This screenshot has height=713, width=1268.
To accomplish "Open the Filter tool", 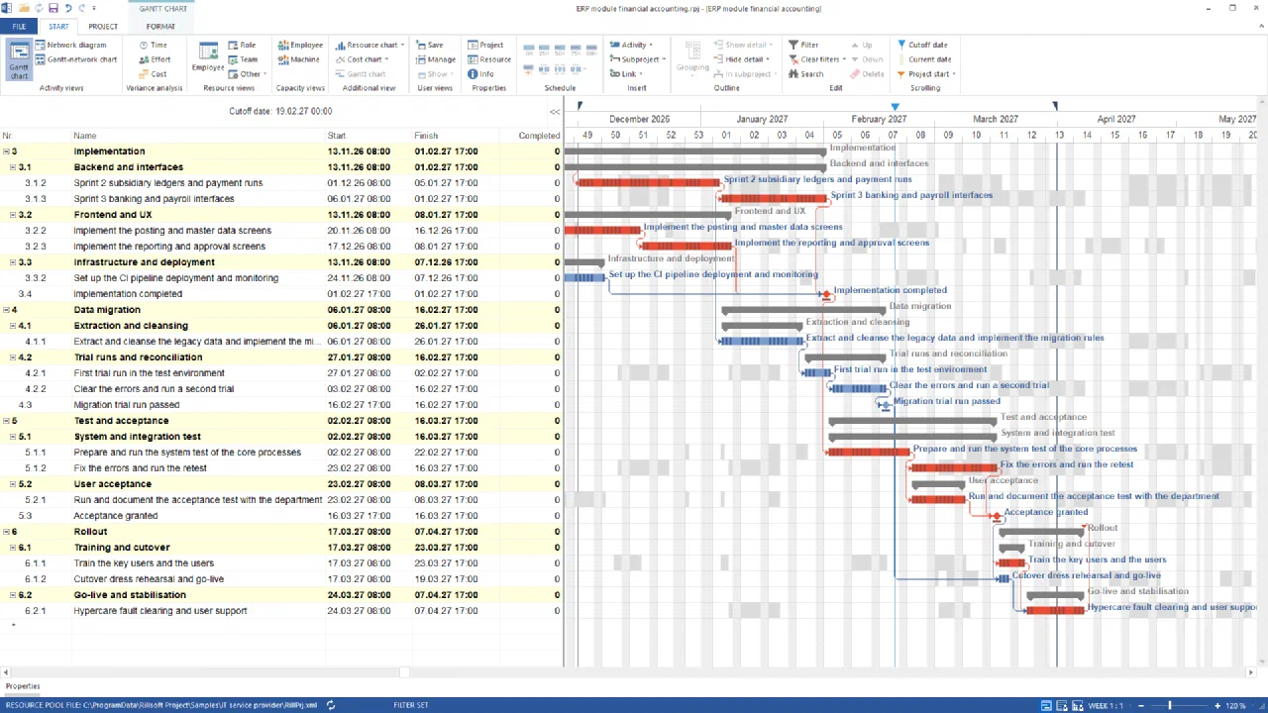I will [x=803, y=45].
